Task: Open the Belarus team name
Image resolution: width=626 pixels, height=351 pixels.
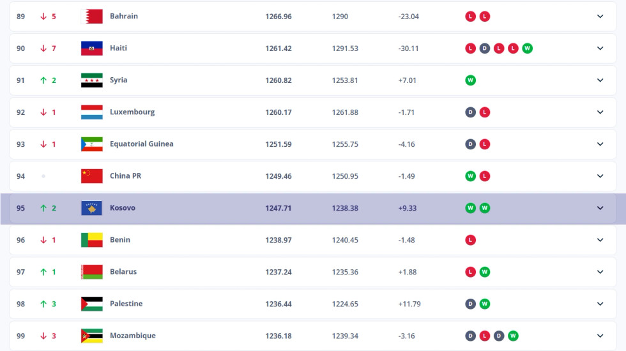Action: click(x=123, y=271)
